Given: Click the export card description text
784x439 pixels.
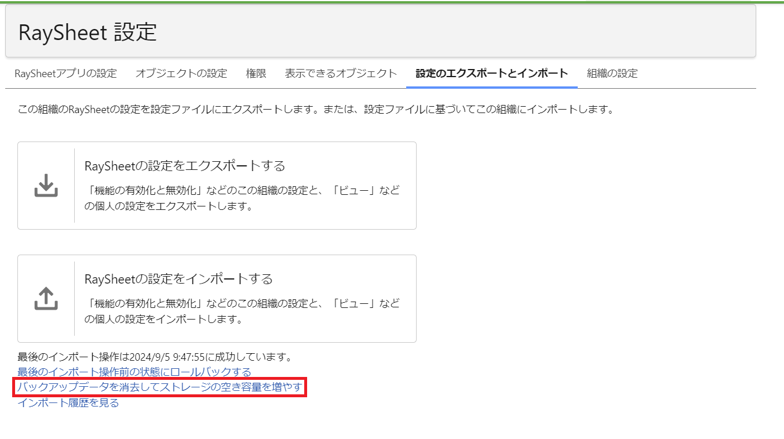Looking at the screenshot, I should 242,198.
